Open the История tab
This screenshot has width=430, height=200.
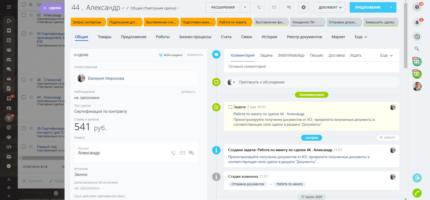269,37
